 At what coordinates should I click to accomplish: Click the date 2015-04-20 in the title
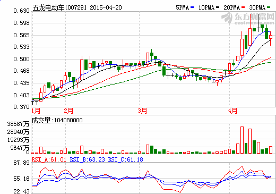click(x=106, y=7)
